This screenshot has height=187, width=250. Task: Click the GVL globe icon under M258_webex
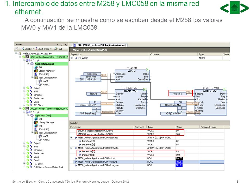point(36,67)
